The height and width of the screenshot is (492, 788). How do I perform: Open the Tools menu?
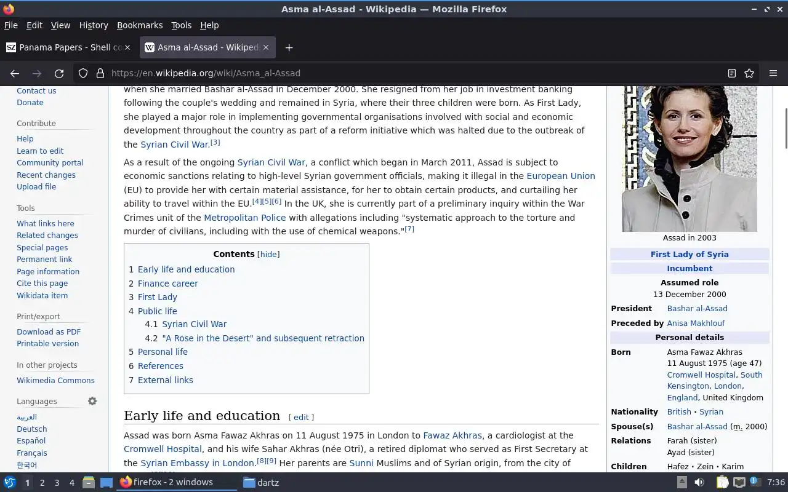(181, 25)
